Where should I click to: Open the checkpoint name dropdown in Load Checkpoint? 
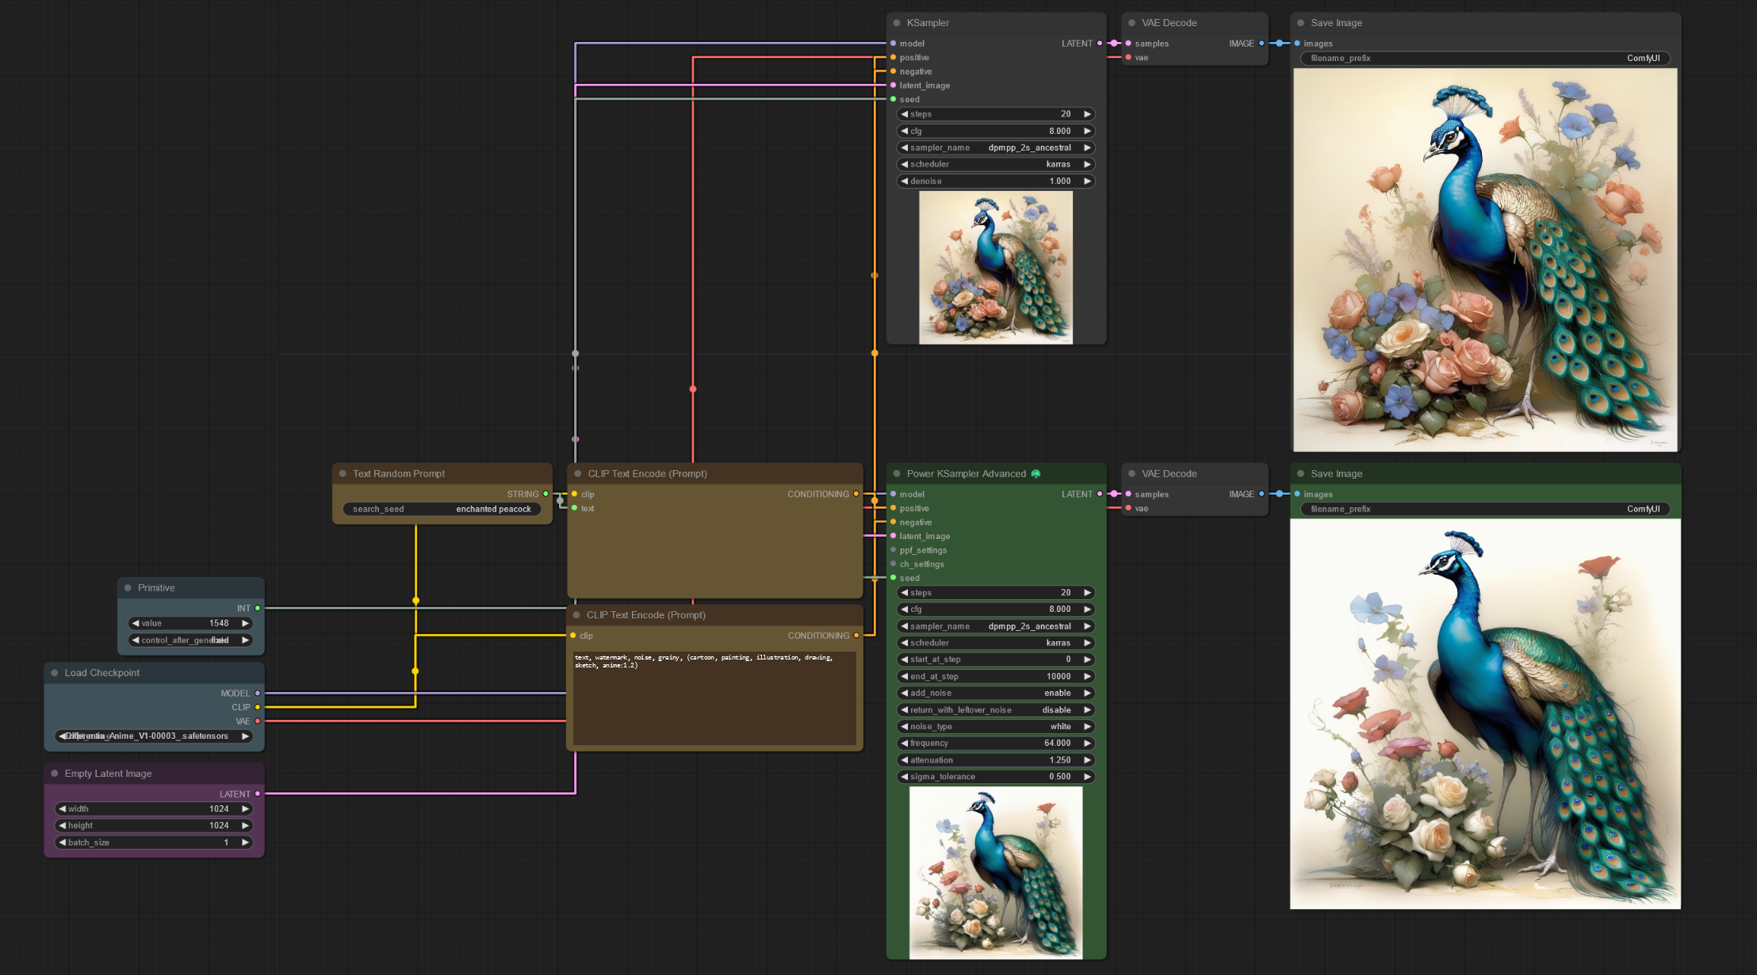pos(153,736)
